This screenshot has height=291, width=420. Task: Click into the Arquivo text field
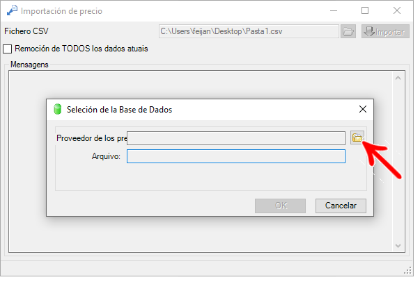pyautogui.click(x=236, y=156)
